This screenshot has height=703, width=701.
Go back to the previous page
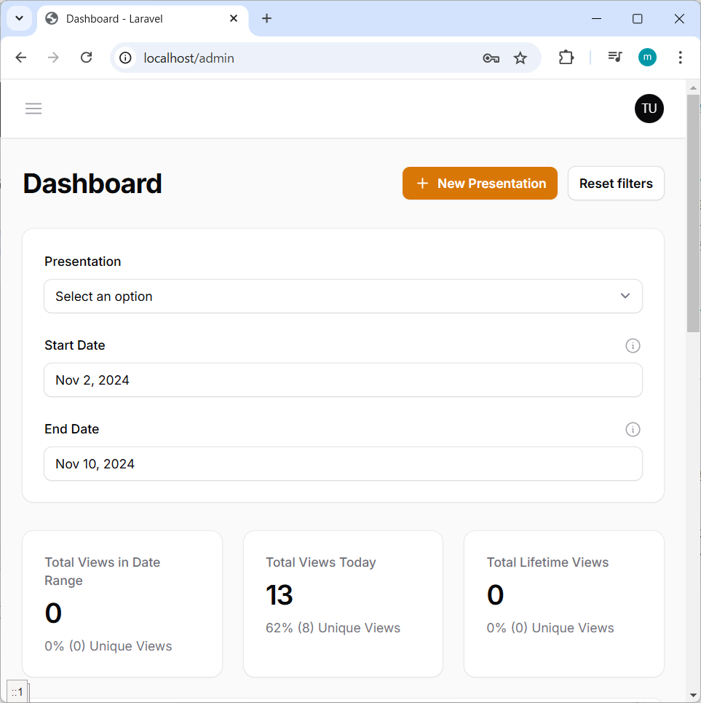coord(21,58)
